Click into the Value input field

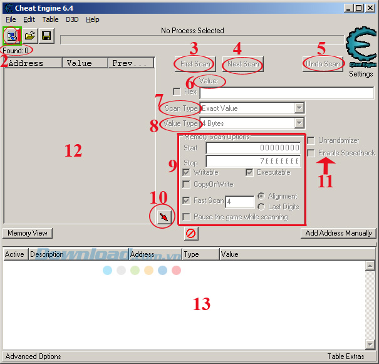click(x=287, y=93)
